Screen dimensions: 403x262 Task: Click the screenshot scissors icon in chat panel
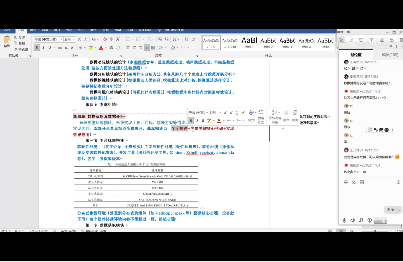(x=354, y=182)
